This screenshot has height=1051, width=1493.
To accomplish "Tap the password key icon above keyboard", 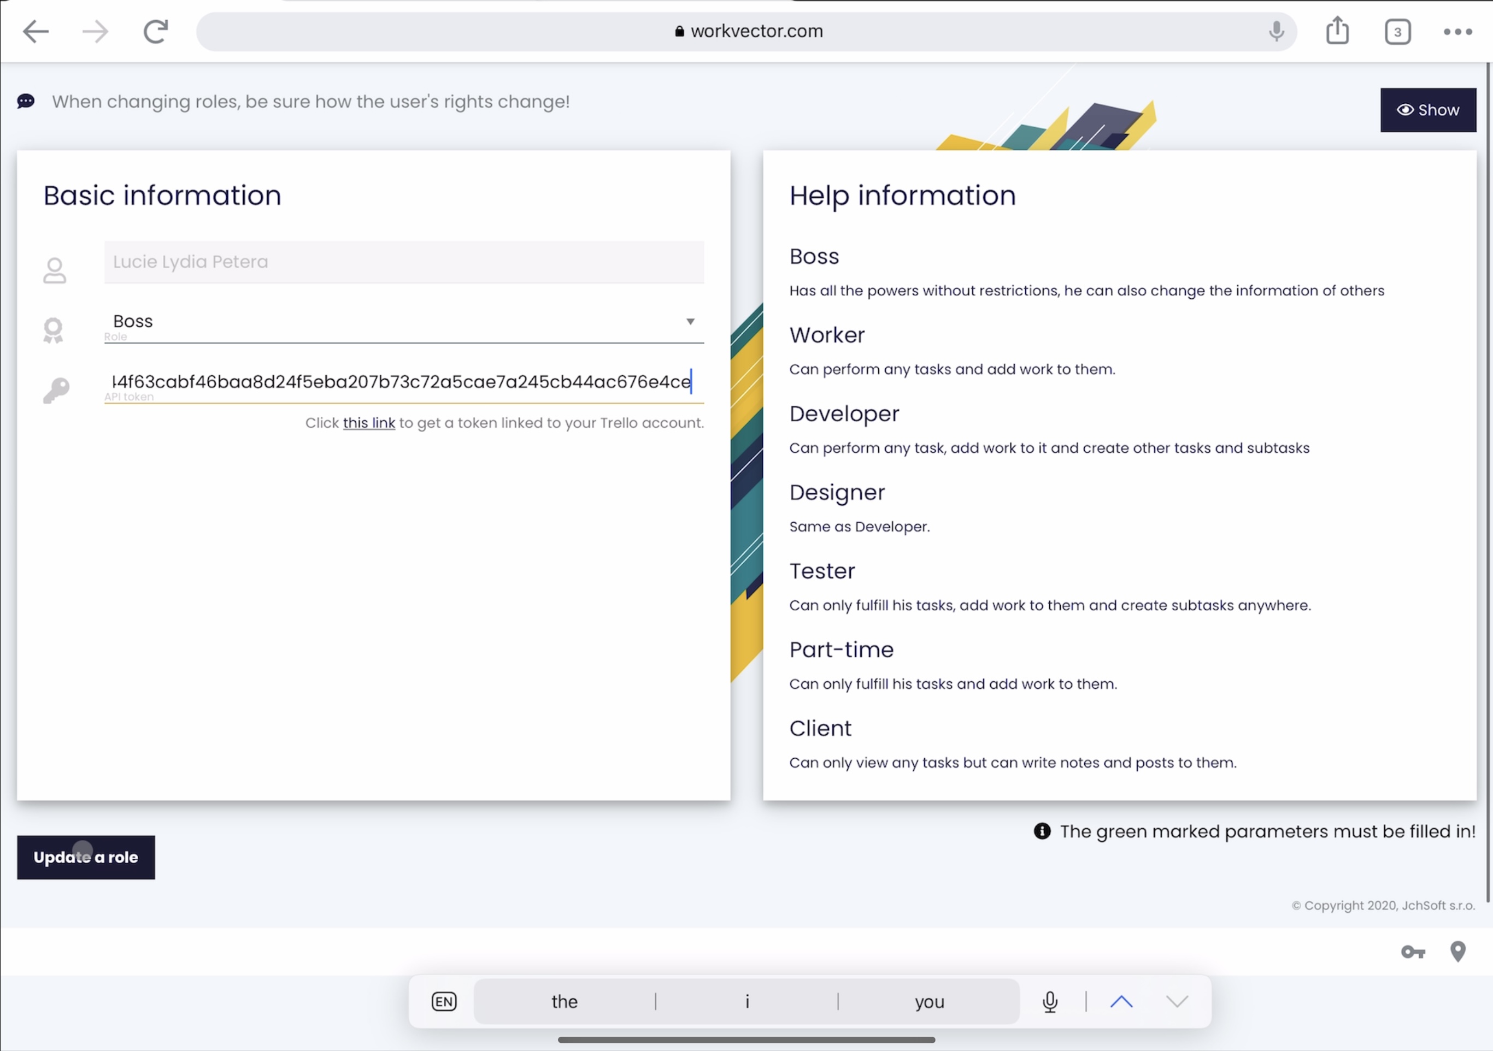I will pos(1412,952).
